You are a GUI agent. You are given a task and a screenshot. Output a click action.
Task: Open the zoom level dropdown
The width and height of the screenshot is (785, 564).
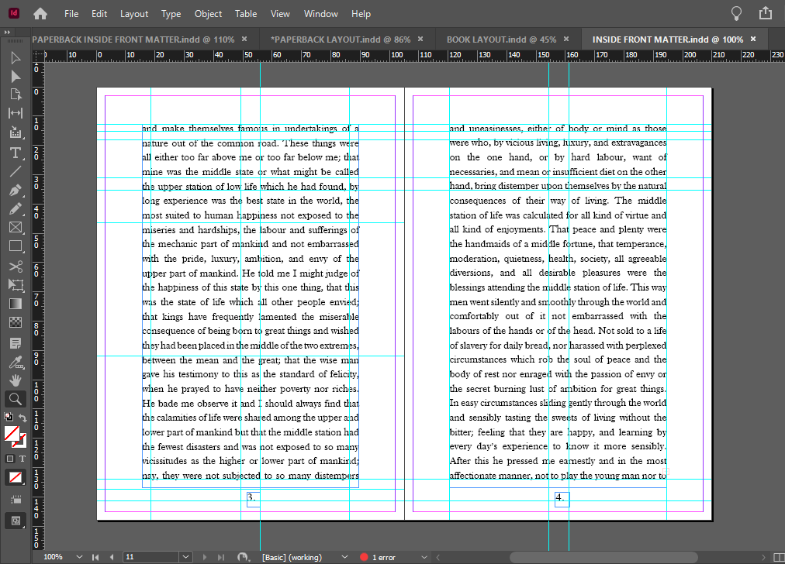click(79, 557)
